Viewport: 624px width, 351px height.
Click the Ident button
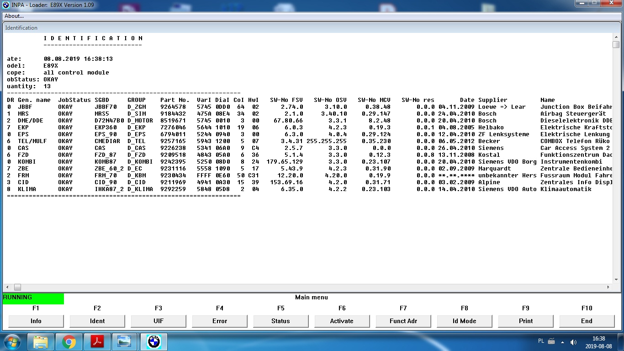pyautogui.click(x=97, y=321)
